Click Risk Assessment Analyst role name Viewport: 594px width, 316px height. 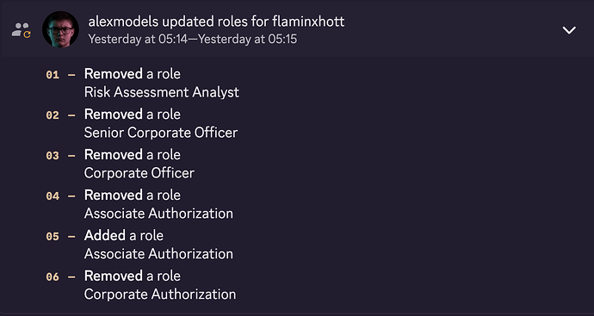point(161,92)
